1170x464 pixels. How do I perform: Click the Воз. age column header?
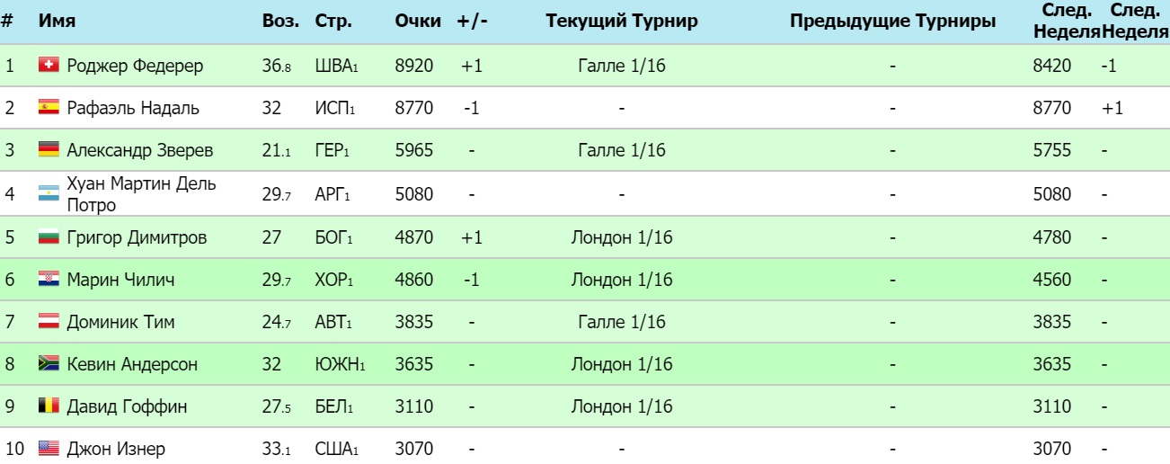[280, 22]
